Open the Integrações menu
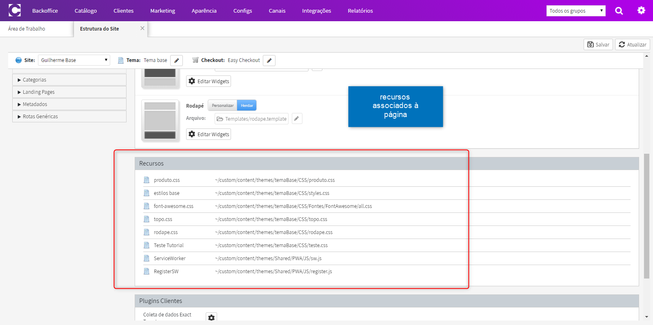Screen dimensions: 653x325 pos(317,11)
